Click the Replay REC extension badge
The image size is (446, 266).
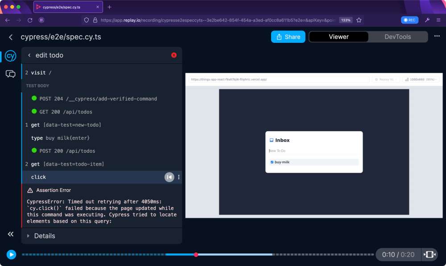pyautogui.click(x=409, y=20)
